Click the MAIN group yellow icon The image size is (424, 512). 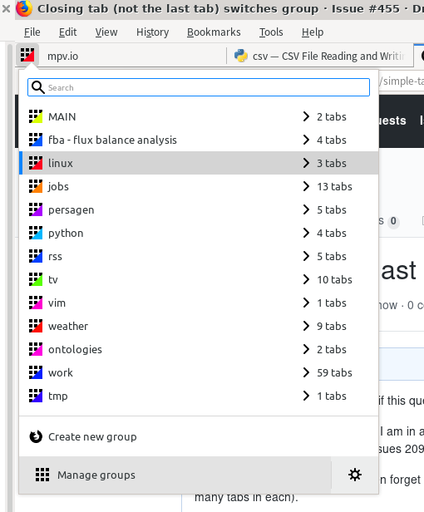(36, 116)
